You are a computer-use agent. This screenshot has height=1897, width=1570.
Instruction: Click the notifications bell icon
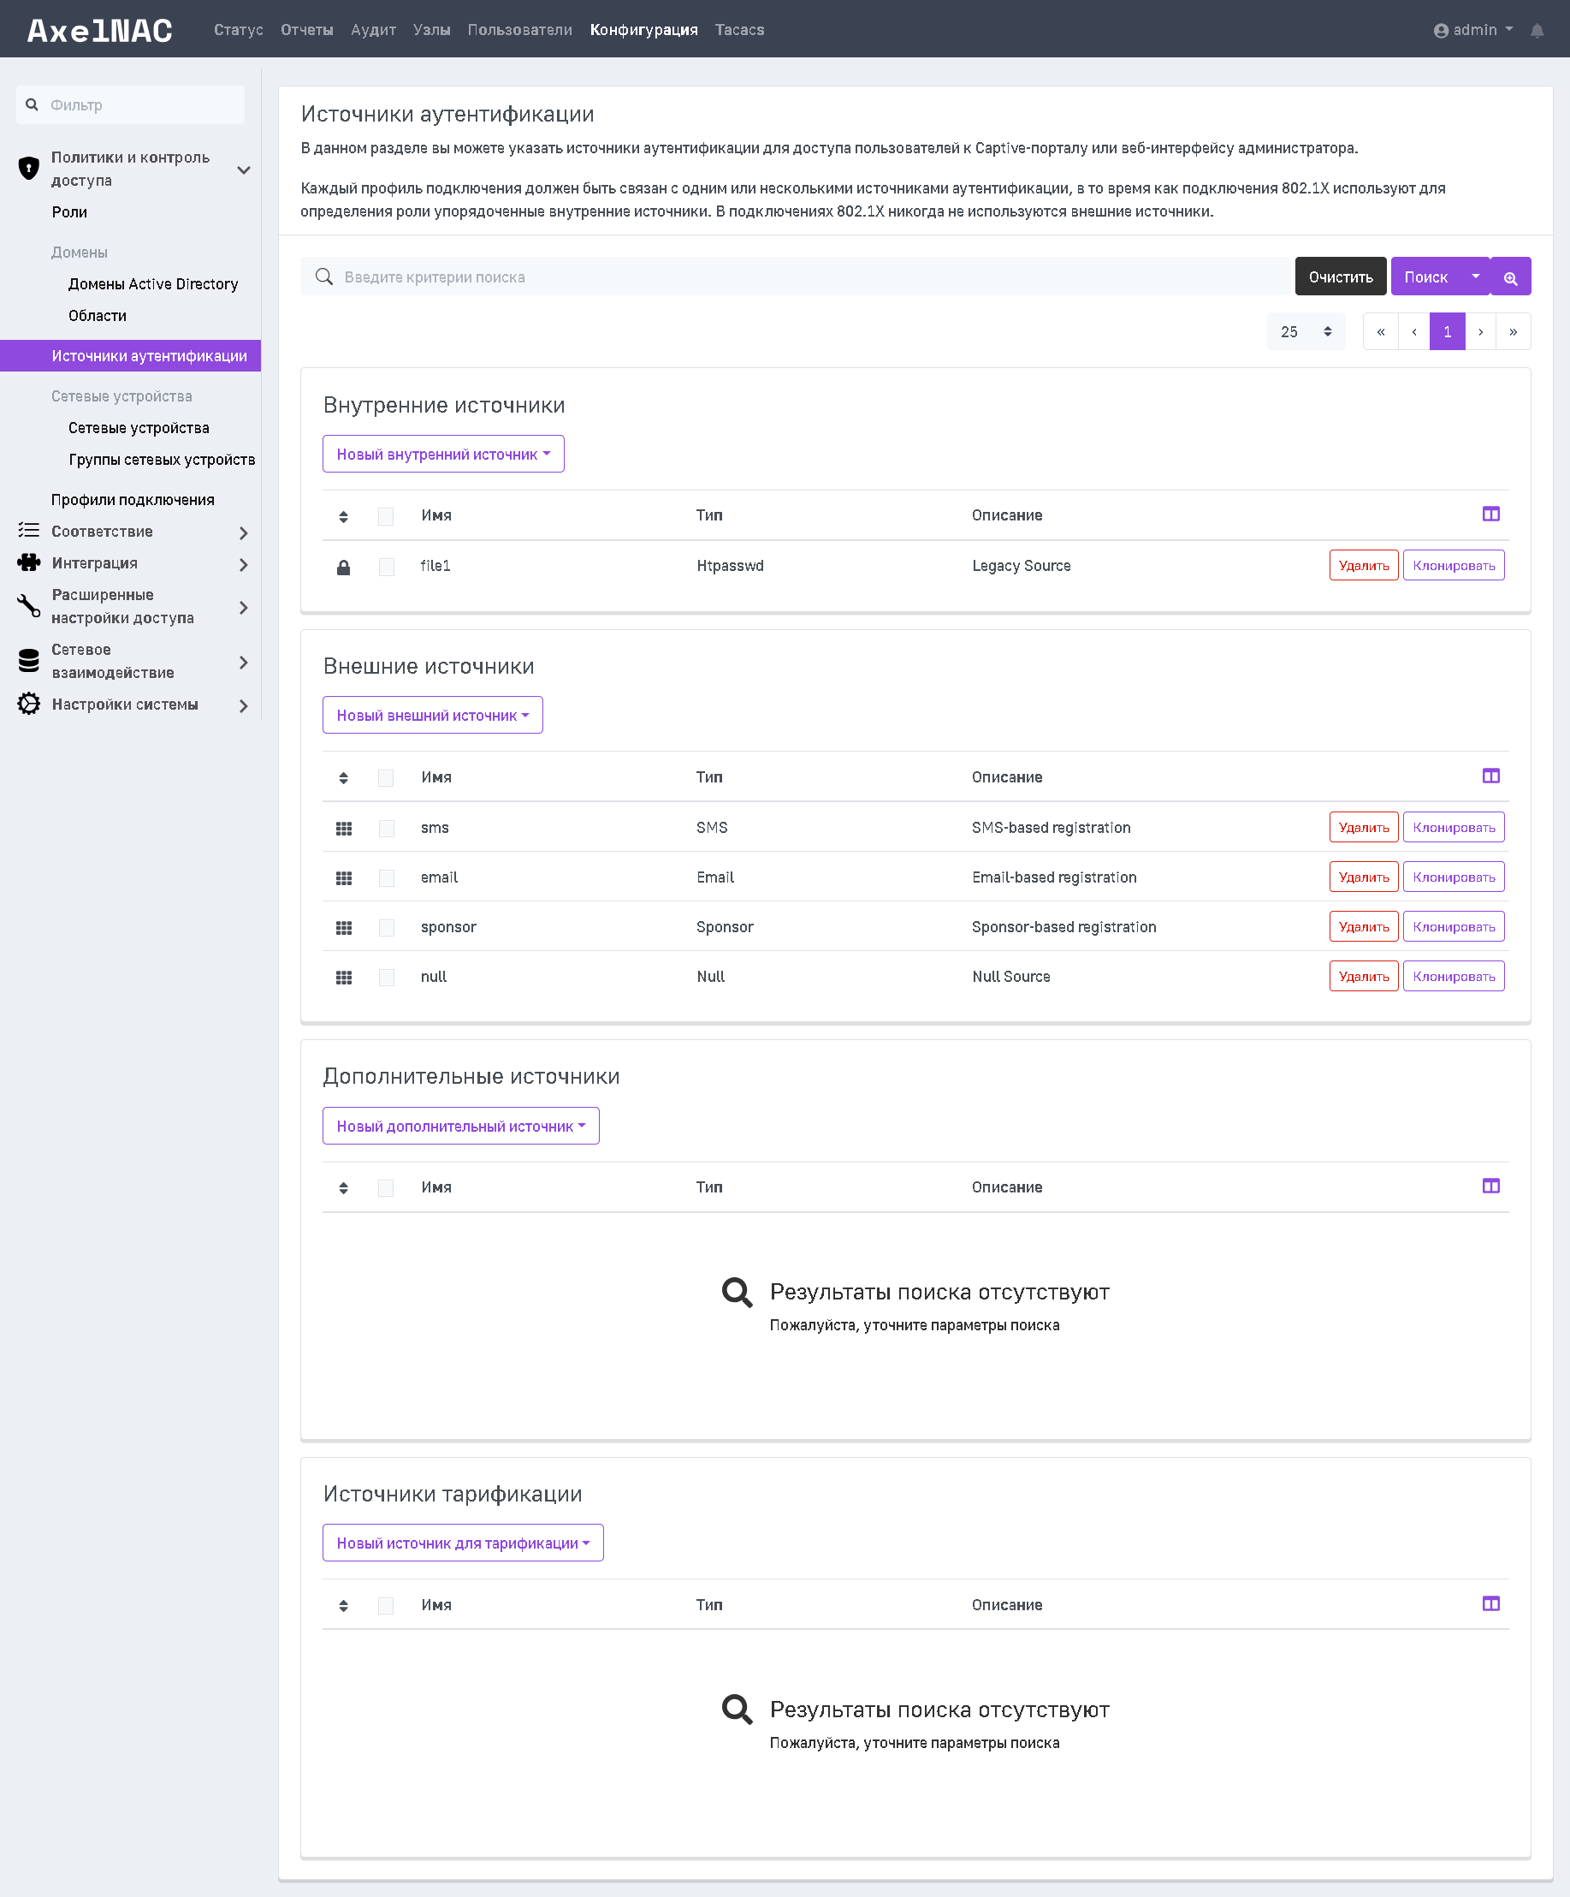(1537, 31)
